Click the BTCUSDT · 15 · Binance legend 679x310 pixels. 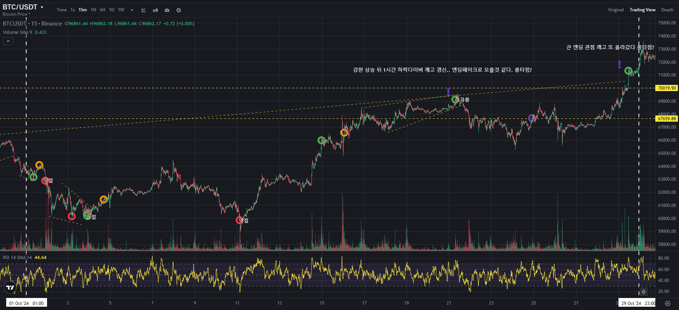click(32, 24)
